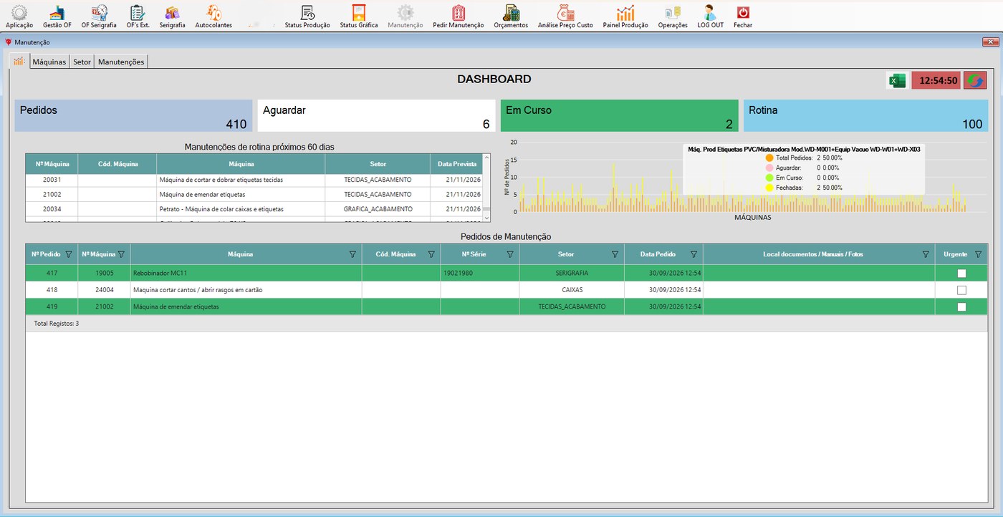Select the Rebobinador MC11 row cell
The width and height of the screenshot is (1003, 517).
click(x=246, y=274)
